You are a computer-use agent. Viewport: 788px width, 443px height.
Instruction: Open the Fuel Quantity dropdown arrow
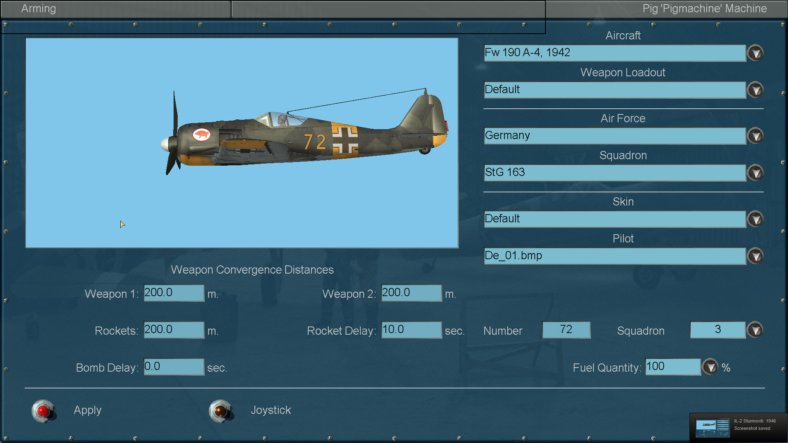[710, 367]
